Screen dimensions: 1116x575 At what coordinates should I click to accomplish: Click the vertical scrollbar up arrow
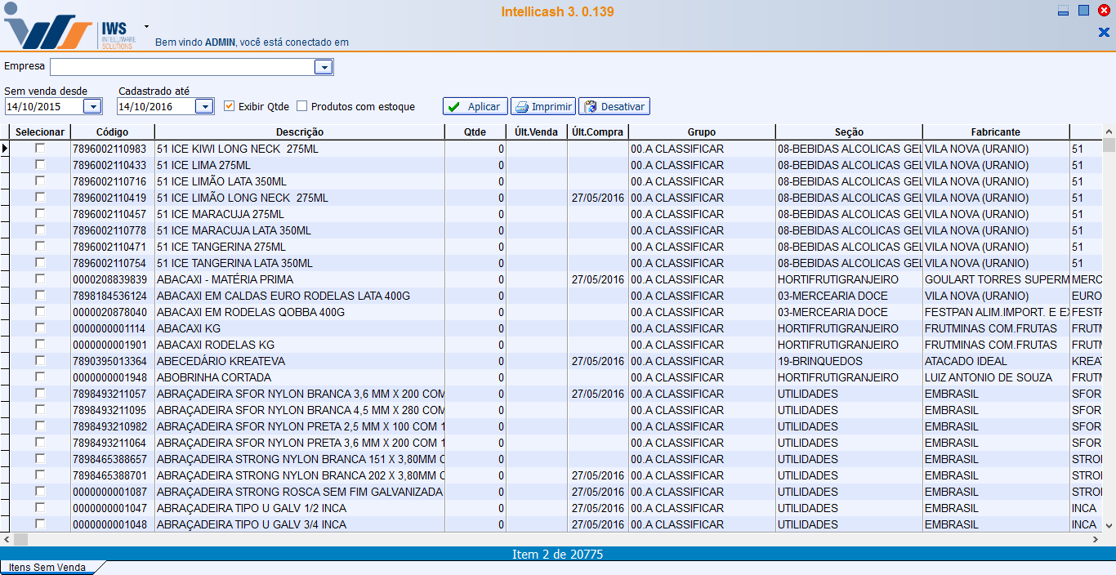tap(1109, 132)
